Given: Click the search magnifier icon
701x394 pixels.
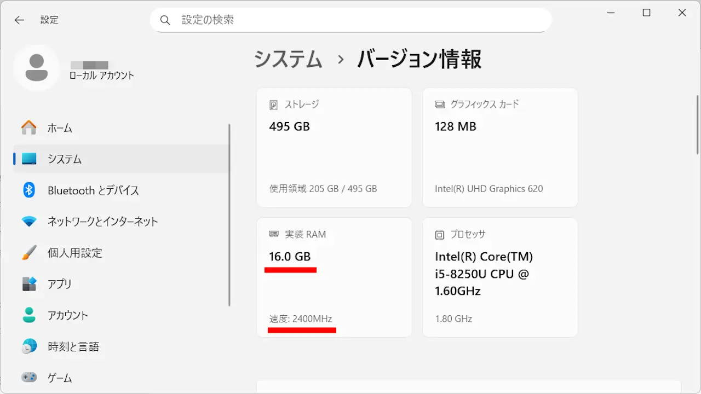Looking at the screenshot, I should (x=165, y=20).
